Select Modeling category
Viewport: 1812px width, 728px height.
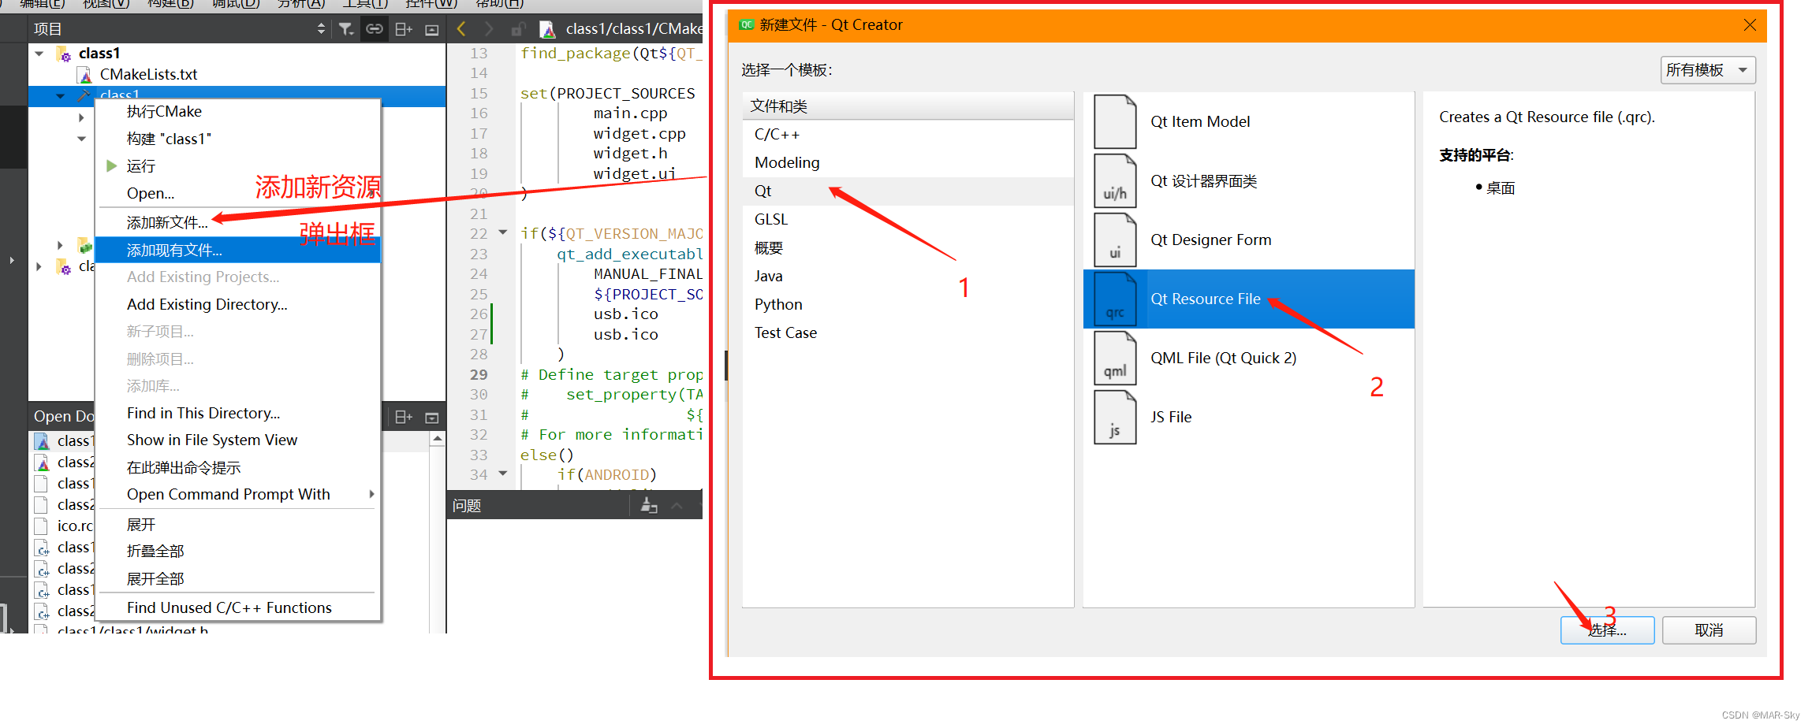908,162
